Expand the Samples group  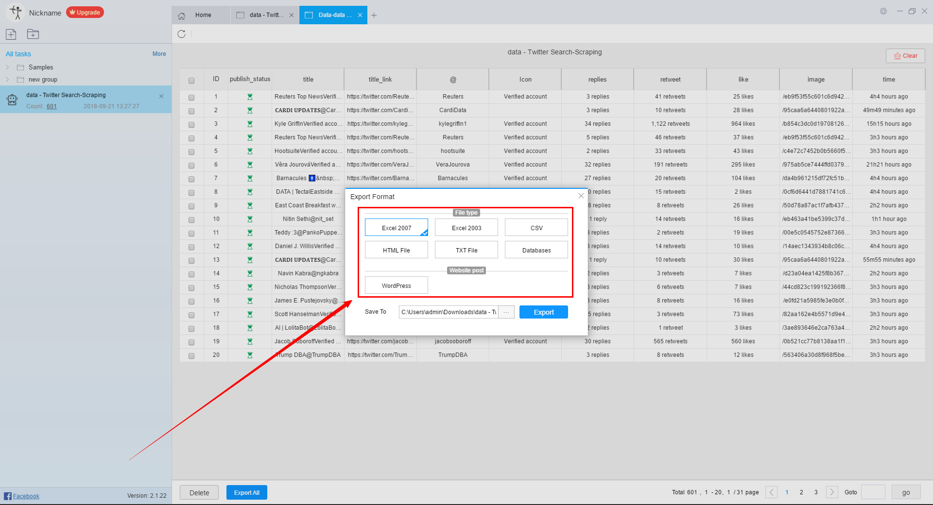(x=7, y=67)
